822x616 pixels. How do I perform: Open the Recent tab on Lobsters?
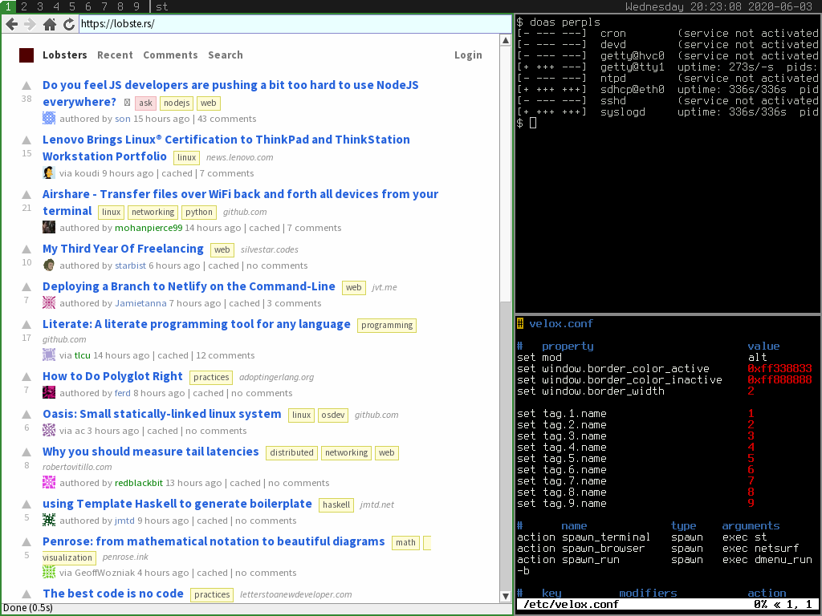115,55
